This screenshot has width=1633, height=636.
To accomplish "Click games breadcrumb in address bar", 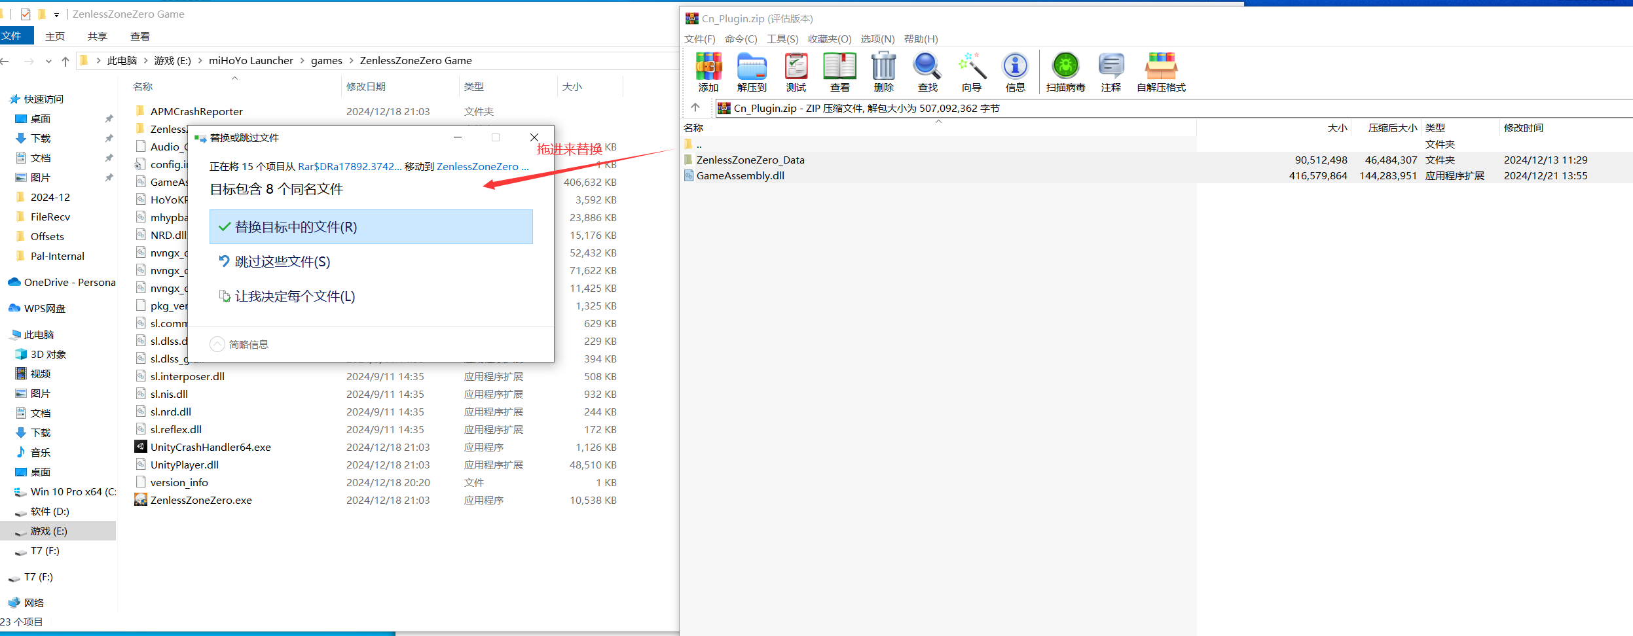I will [327, 60].
